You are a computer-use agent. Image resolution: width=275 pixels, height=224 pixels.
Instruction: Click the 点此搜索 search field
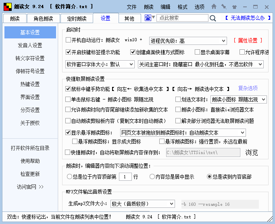pyautogui.click(x=182, y=18)
